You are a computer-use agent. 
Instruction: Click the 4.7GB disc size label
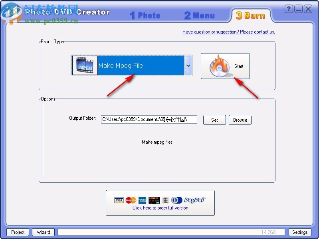tap(269, 232)
